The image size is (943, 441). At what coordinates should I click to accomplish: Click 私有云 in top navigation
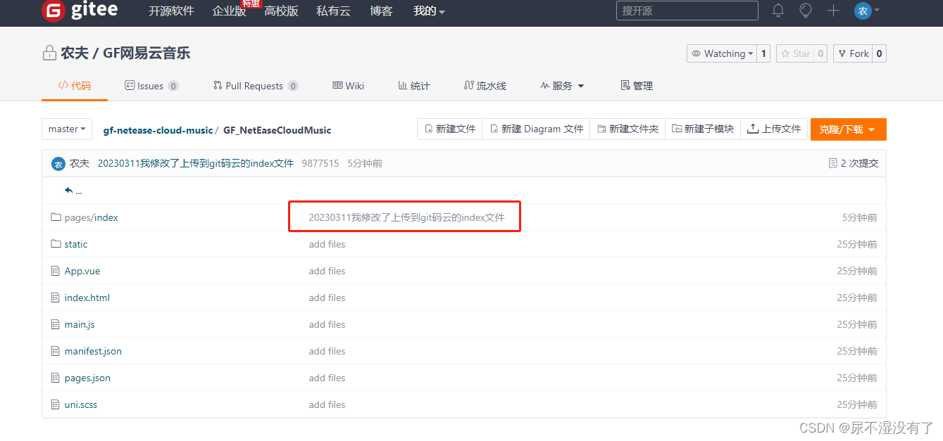pos(334,11)
